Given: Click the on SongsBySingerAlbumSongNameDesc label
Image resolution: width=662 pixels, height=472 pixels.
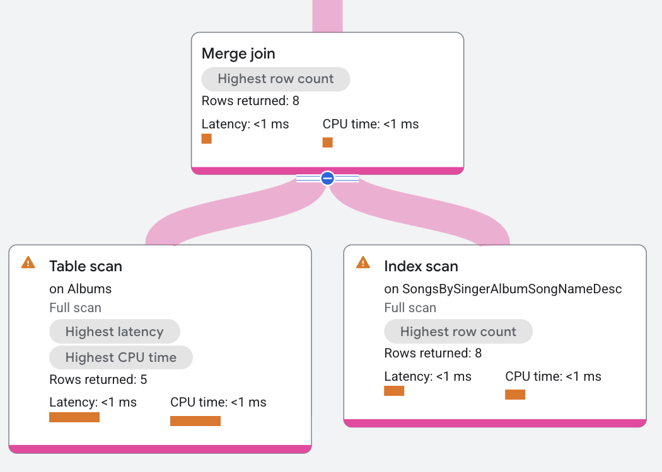Looking at the screenshot, I should (502, 289).
